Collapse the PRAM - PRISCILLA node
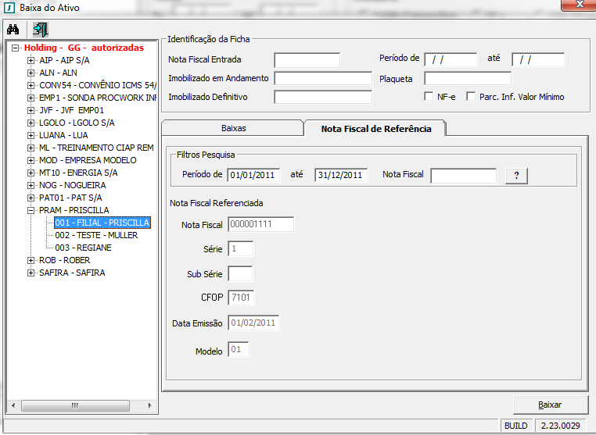The height and width of the screenshot is (435, 596). click(31, 210)
